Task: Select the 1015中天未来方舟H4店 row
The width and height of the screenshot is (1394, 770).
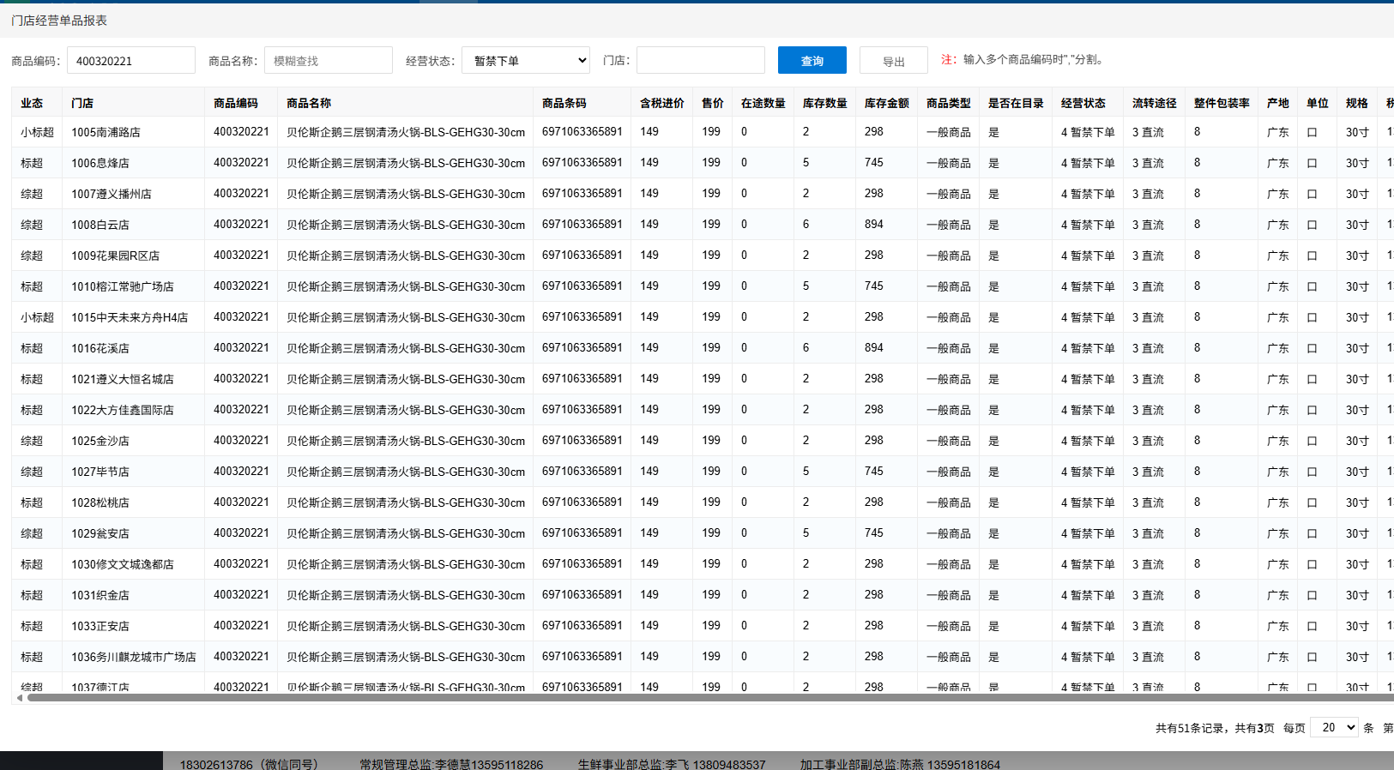Action: tap(130, 317)
